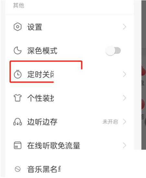Open the 在线听歌免流量 chevron arrow
Image resolution: width=146 pixels, height=178 pixels.
point(124,145)
